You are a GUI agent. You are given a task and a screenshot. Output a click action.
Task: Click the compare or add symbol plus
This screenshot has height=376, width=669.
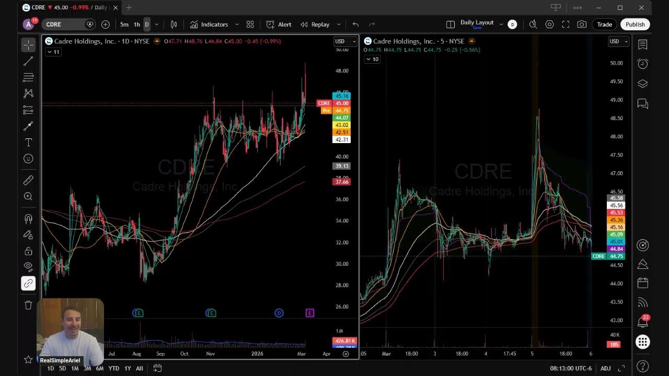(106, 25)
